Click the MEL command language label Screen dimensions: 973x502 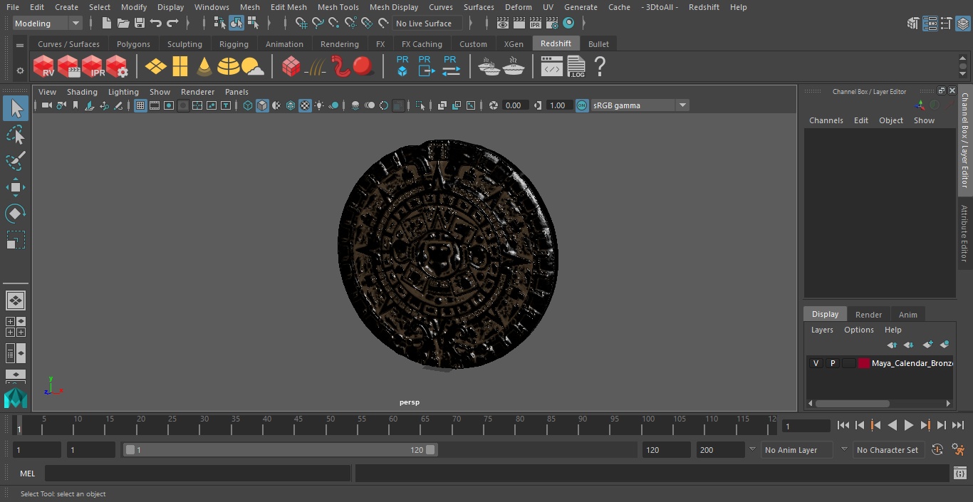tap(27, 474)
